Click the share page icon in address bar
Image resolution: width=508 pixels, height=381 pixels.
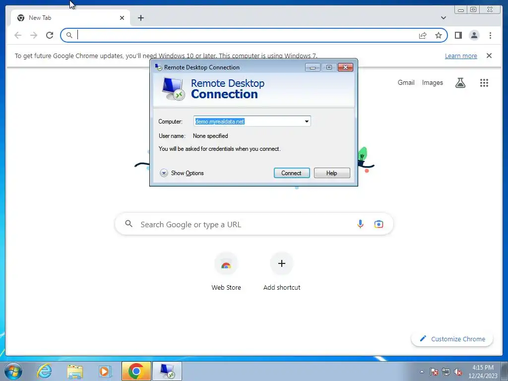tap(423, 35)
